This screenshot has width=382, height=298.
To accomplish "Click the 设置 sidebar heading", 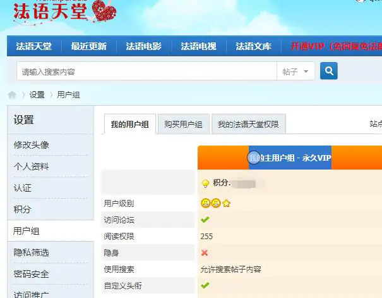I will coord(23,120).
